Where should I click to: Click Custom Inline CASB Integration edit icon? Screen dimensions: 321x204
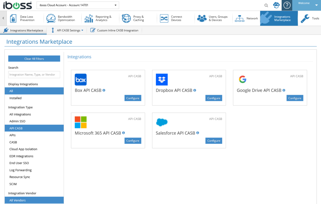[93, 30]
